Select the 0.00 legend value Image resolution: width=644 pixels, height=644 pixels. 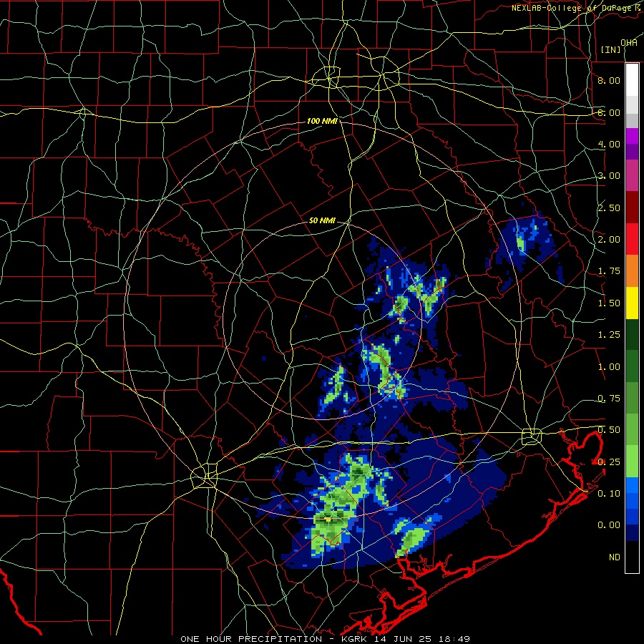tap(609, 525)
